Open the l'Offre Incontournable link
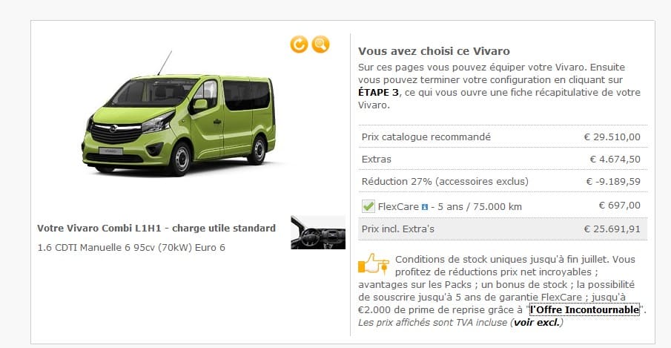Screen dimensions: 671x348 [584, 309]
